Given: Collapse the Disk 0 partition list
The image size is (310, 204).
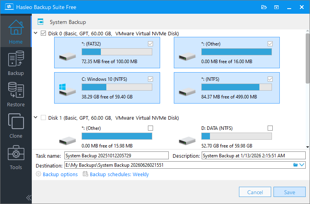Looking at the screenshot, I should tap(36, 33).
